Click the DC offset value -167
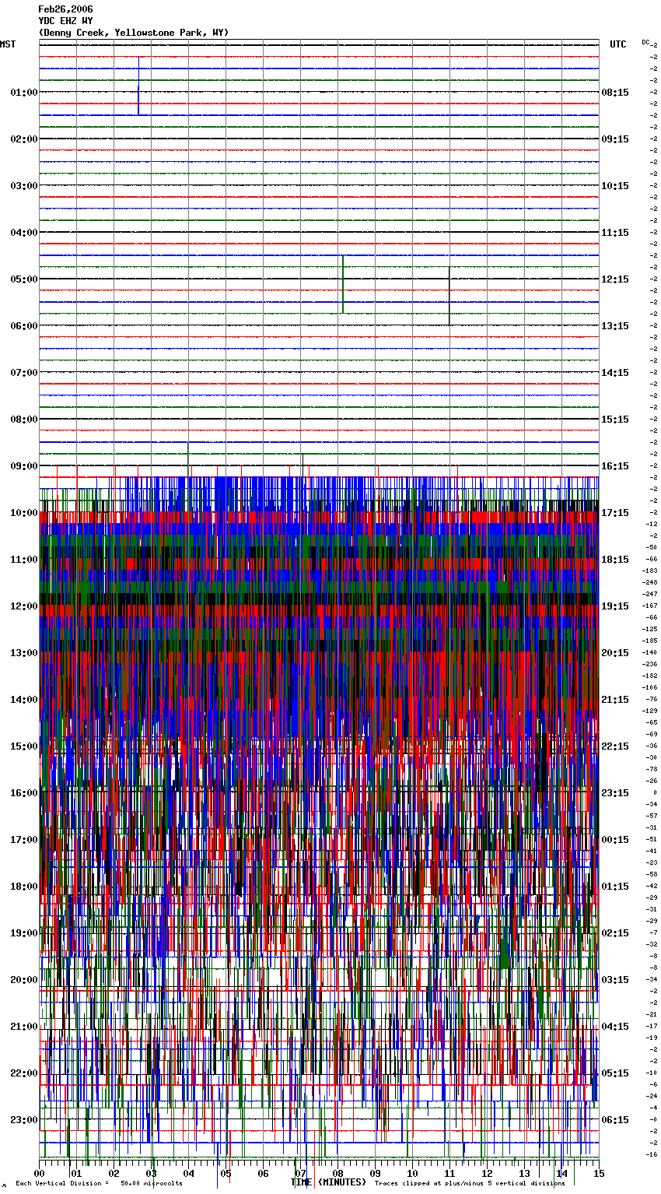The height and width of the screenshot is (1194, 661). pyautogui.click(x=650, y=606)
